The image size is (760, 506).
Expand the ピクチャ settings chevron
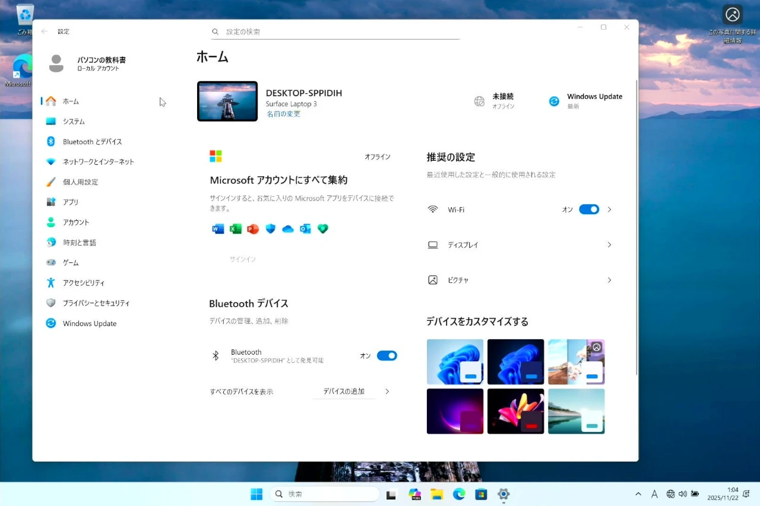tap(609, 280)
